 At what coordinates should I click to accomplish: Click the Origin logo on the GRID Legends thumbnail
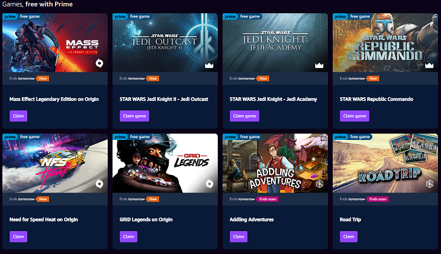click(x=209, y=184)
